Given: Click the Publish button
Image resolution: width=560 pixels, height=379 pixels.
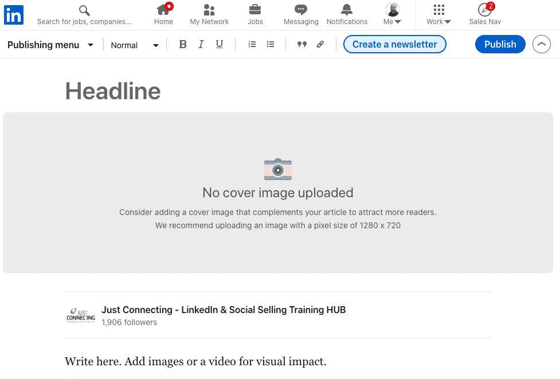Looking at the screenshot, I should tap(500, 44).
